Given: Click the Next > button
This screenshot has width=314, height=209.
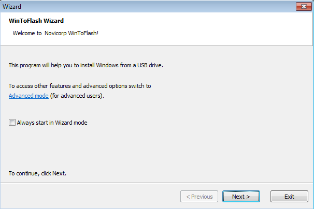Looking at the screenshot, I should coord(241,197).
